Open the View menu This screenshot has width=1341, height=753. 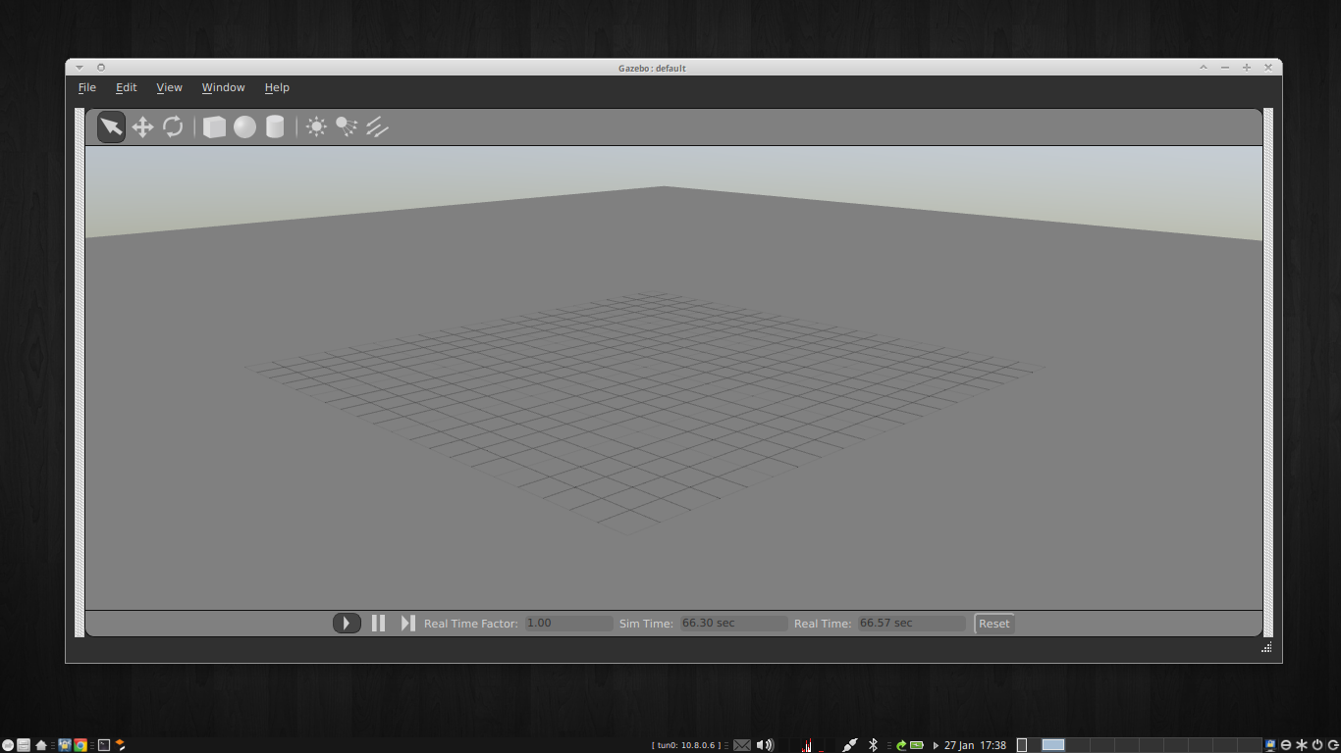169,87
